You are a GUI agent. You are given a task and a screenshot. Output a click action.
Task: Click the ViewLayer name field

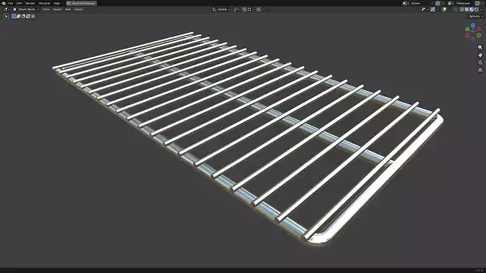coord(464,3)
